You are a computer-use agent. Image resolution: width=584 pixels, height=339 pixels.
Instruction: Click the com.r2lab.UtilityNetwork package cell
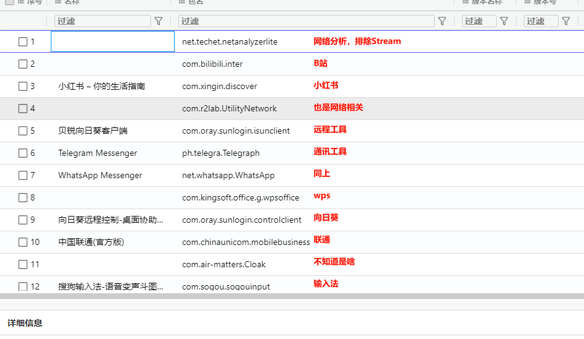229,109
